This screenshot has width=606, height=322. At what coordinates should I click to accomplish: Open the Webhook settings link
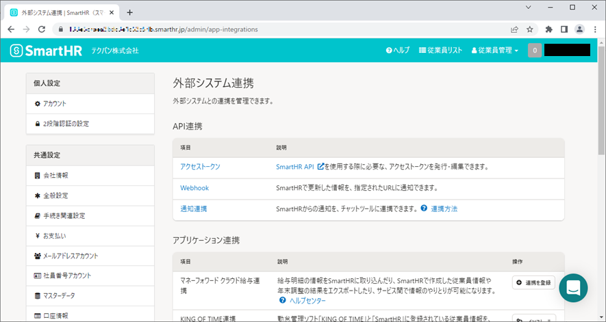click(194, 187)
